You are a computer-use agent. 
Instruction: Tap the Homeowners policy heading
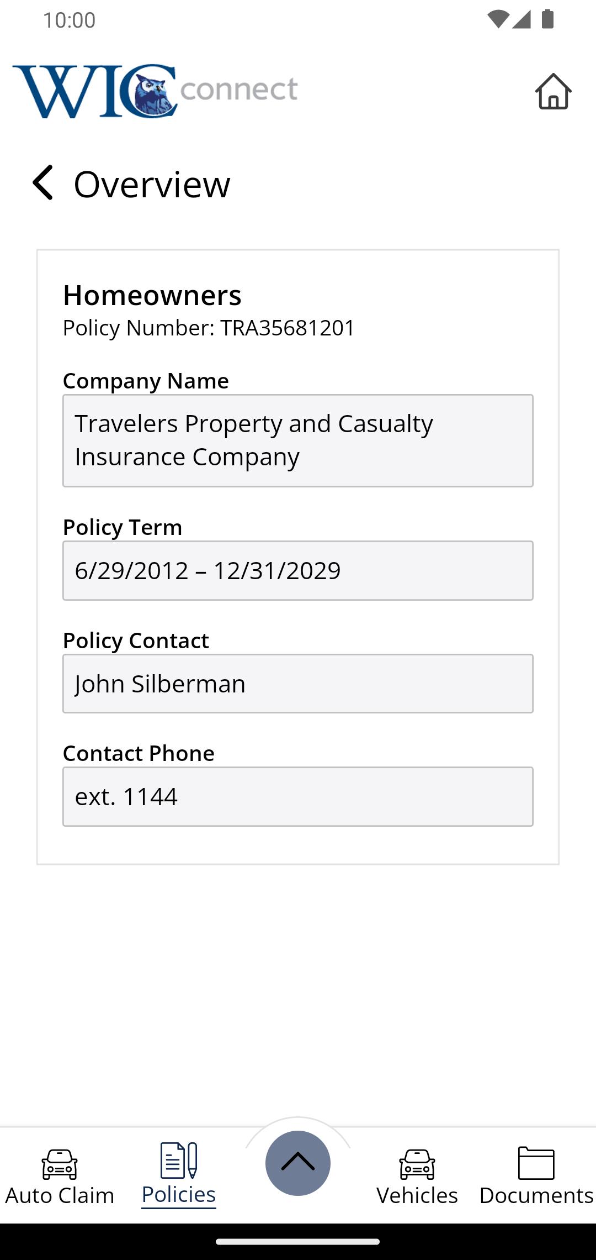[152, 295]
